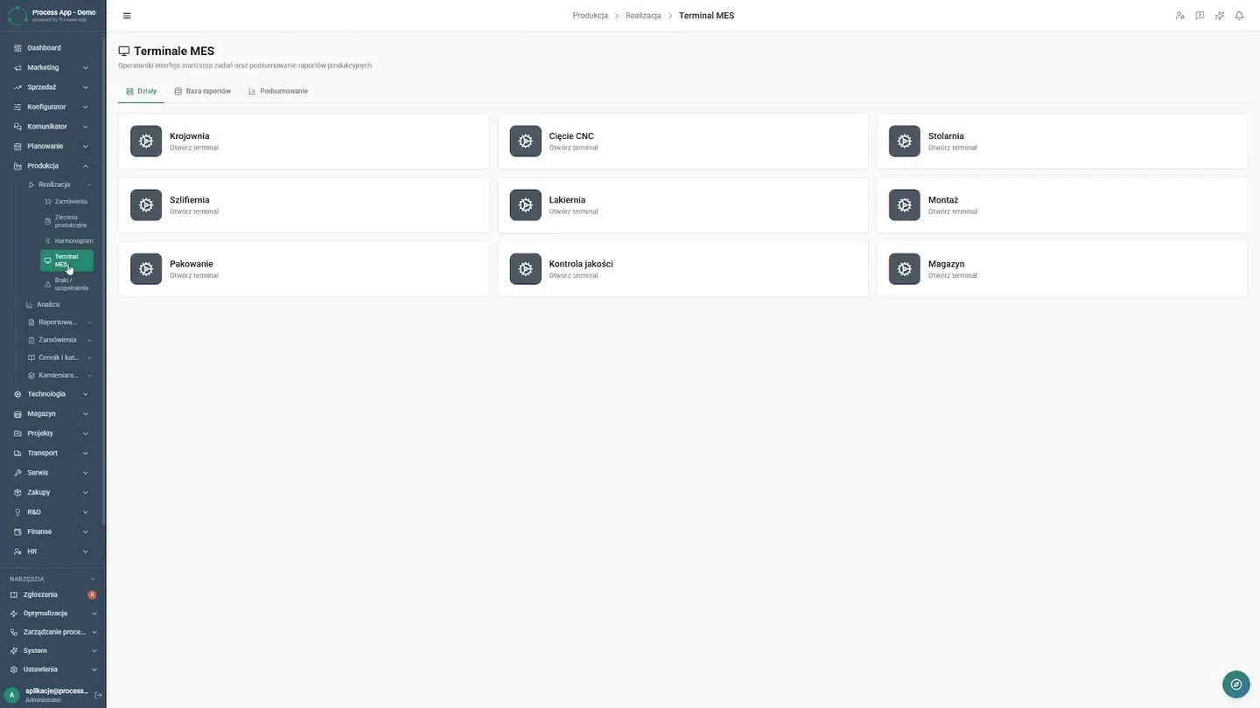Image resolution: width=1260 pixels, height=708 pixels.
Task: Click the Technologia sidebar icon
Action: [17, 394]
